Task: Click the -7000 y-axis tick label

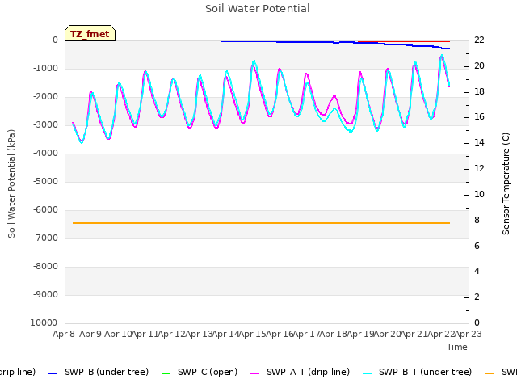Action: click(x=45, y=238)
